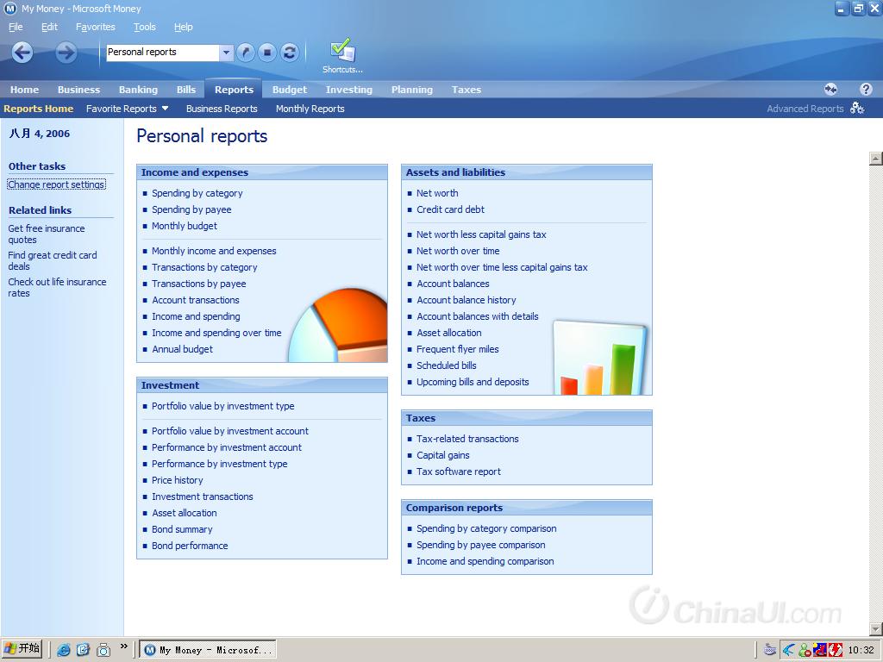Viewport: 883px width, 662px height.
Task: Click the Refresh page icon
Action: [290, 53]
